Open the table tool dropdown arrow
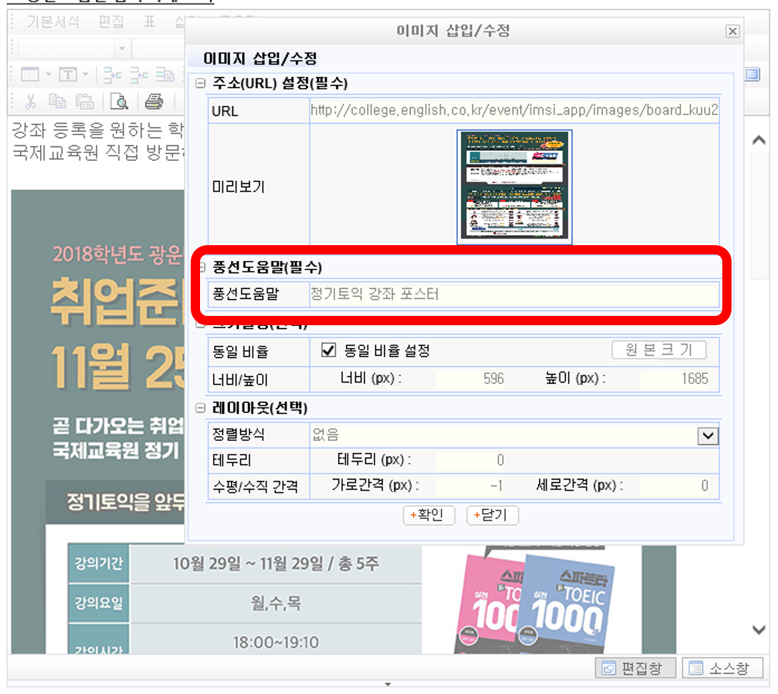 48,74
